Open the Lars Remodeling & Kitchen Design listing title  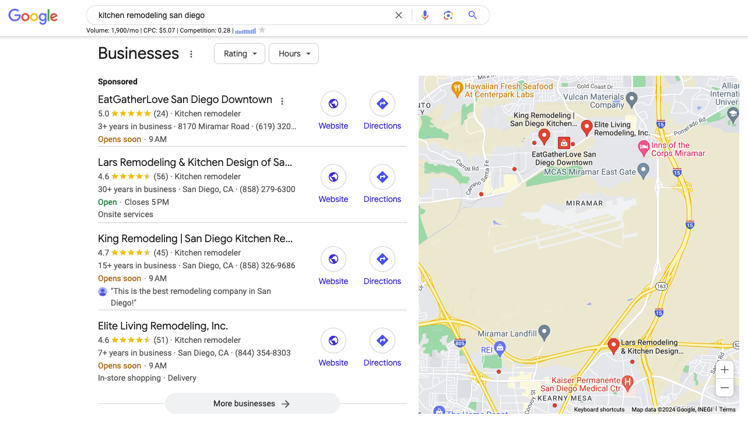tap(195, 162)
